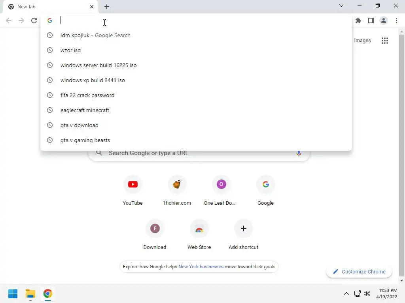Click the Google icon in address bar
Viewport: 405px width, 303px height.
point(50,21)
